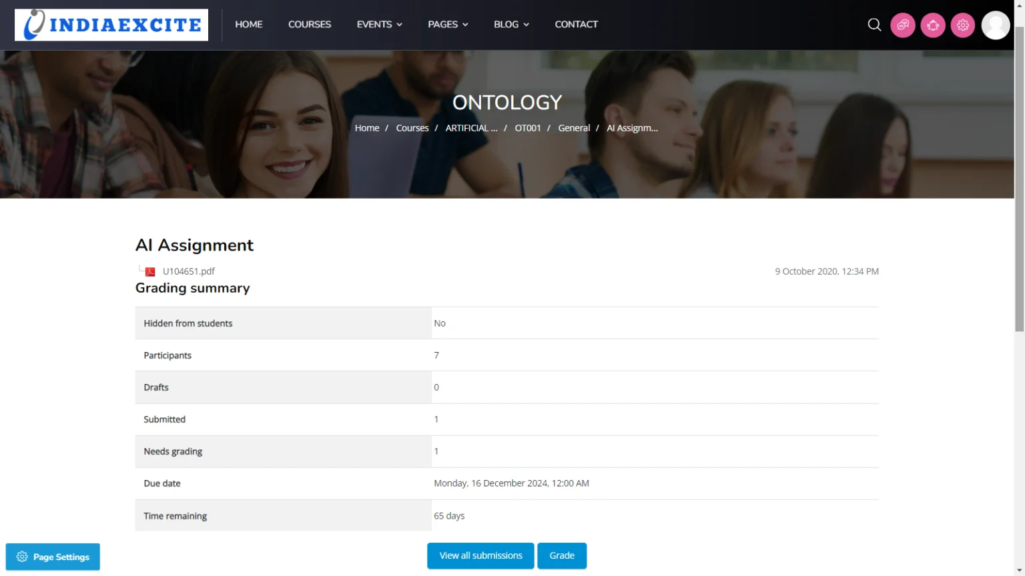Image resolution: width=1025 pixels, height=576 pixels.
Task: Open the search magnifier in the header
Action: tap(874, 25)
